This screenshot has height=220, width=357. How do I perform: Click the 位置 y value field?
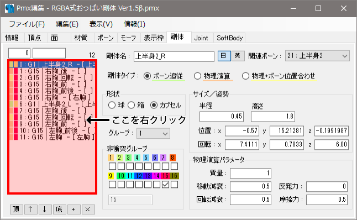[x=287, y=131]
